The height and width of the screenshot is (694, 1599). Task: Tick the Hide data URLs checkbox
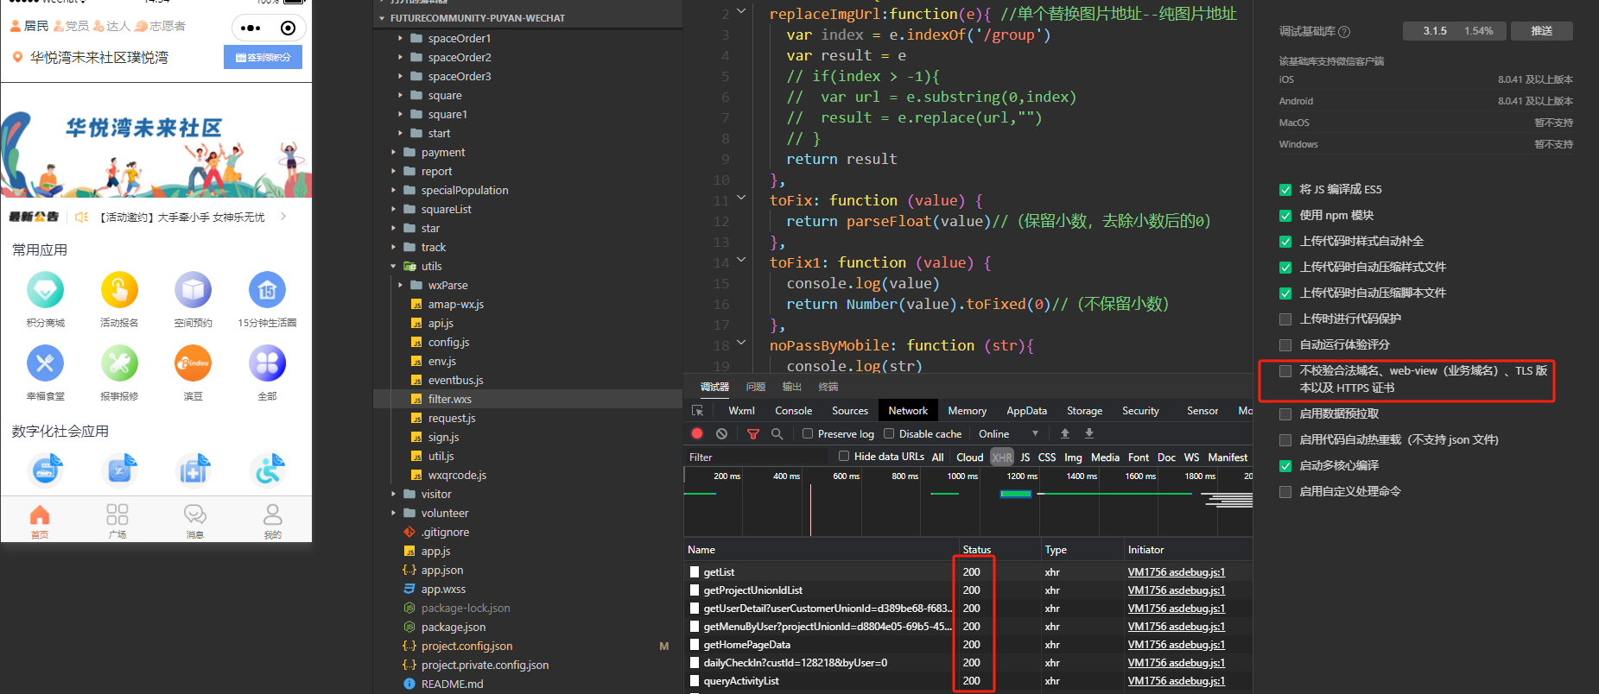(x=844, y=457)
